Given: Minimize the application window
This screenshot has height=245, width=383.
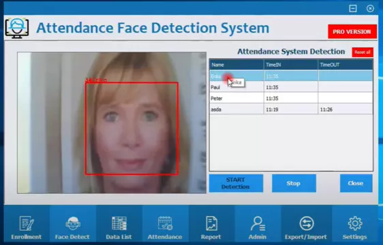Looking at the screenshot, I should tap(353, 9).
